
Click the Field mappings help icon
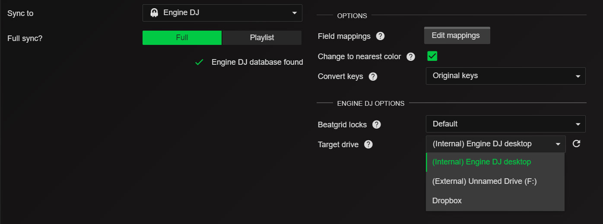[x=380, y=36]
